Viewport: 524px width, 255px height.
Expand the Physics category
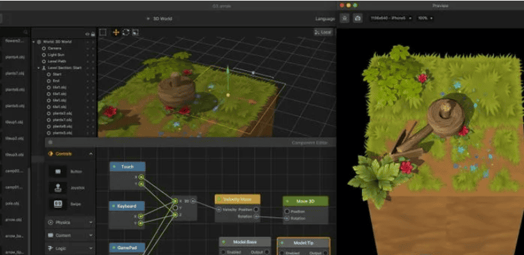coord(91,222)
